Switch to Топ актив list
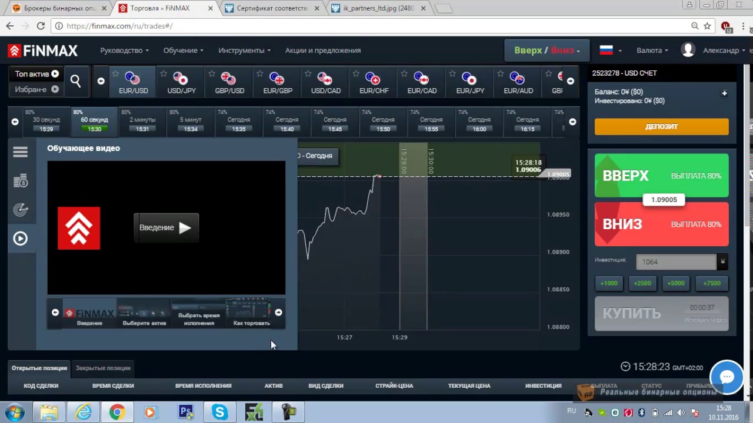 tap(36, 74)
